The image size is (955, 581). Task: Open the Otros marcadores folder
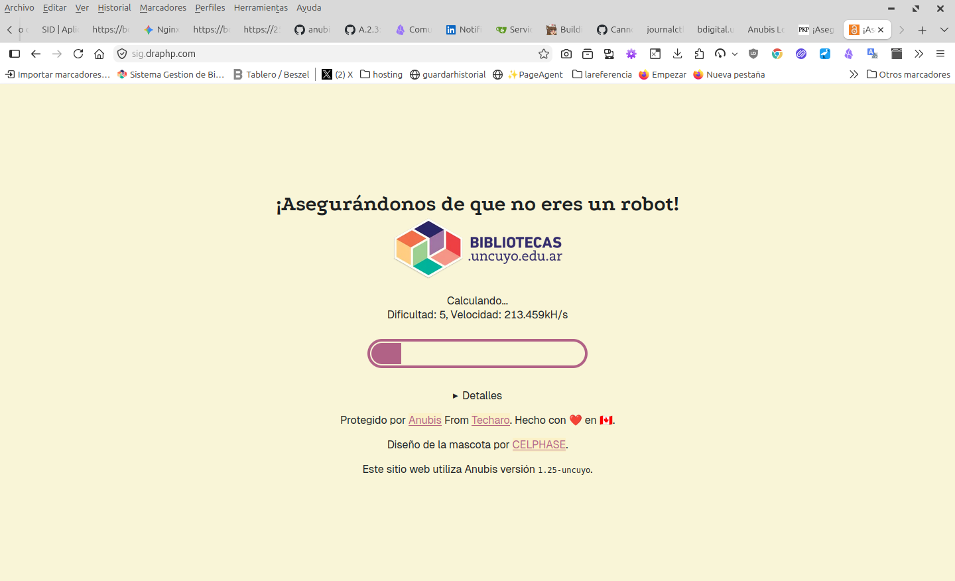point(908,74)
